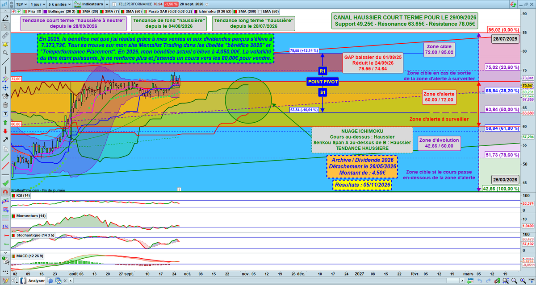
Task: Open the chat bubbles icon in bottom bar
Action: (x=50, y=281)
